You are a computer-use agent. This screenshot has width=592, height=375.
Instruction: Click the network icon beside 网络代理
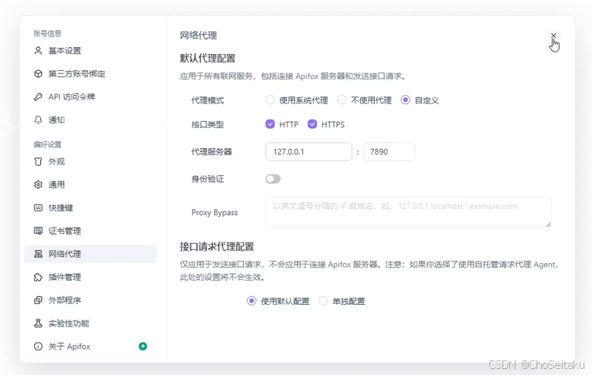pyautogui.click(x=38, y=254)
